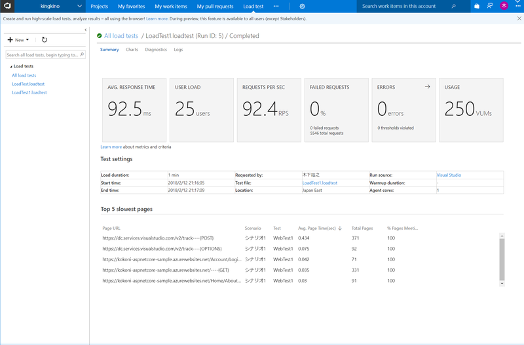Click the Japan East location value
This screenshot has width=524, height=345.
(x=312, y=191)
